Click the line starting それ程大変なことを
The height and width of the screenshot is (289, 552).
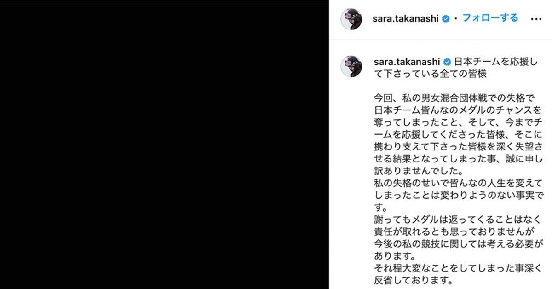pos(458,267)
